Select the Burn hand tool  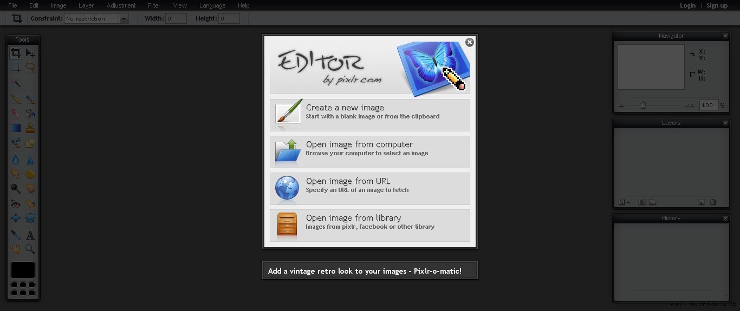tap(30, 189)
